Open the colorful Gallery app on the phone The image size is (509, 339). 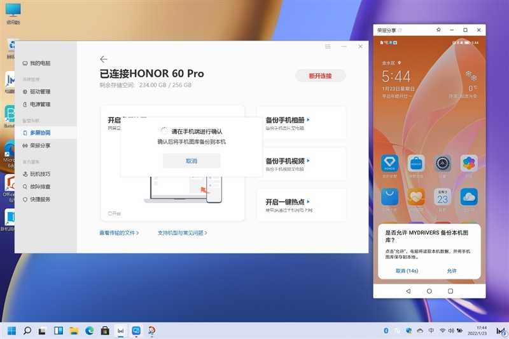click(x=469, y=164)
